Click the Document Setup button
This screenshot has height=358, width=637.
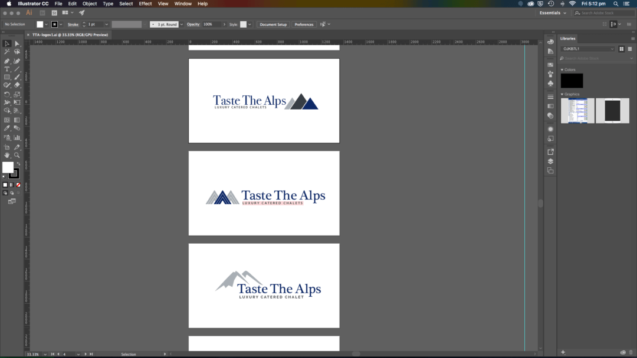pyautogui.click(x=273, y=24)
